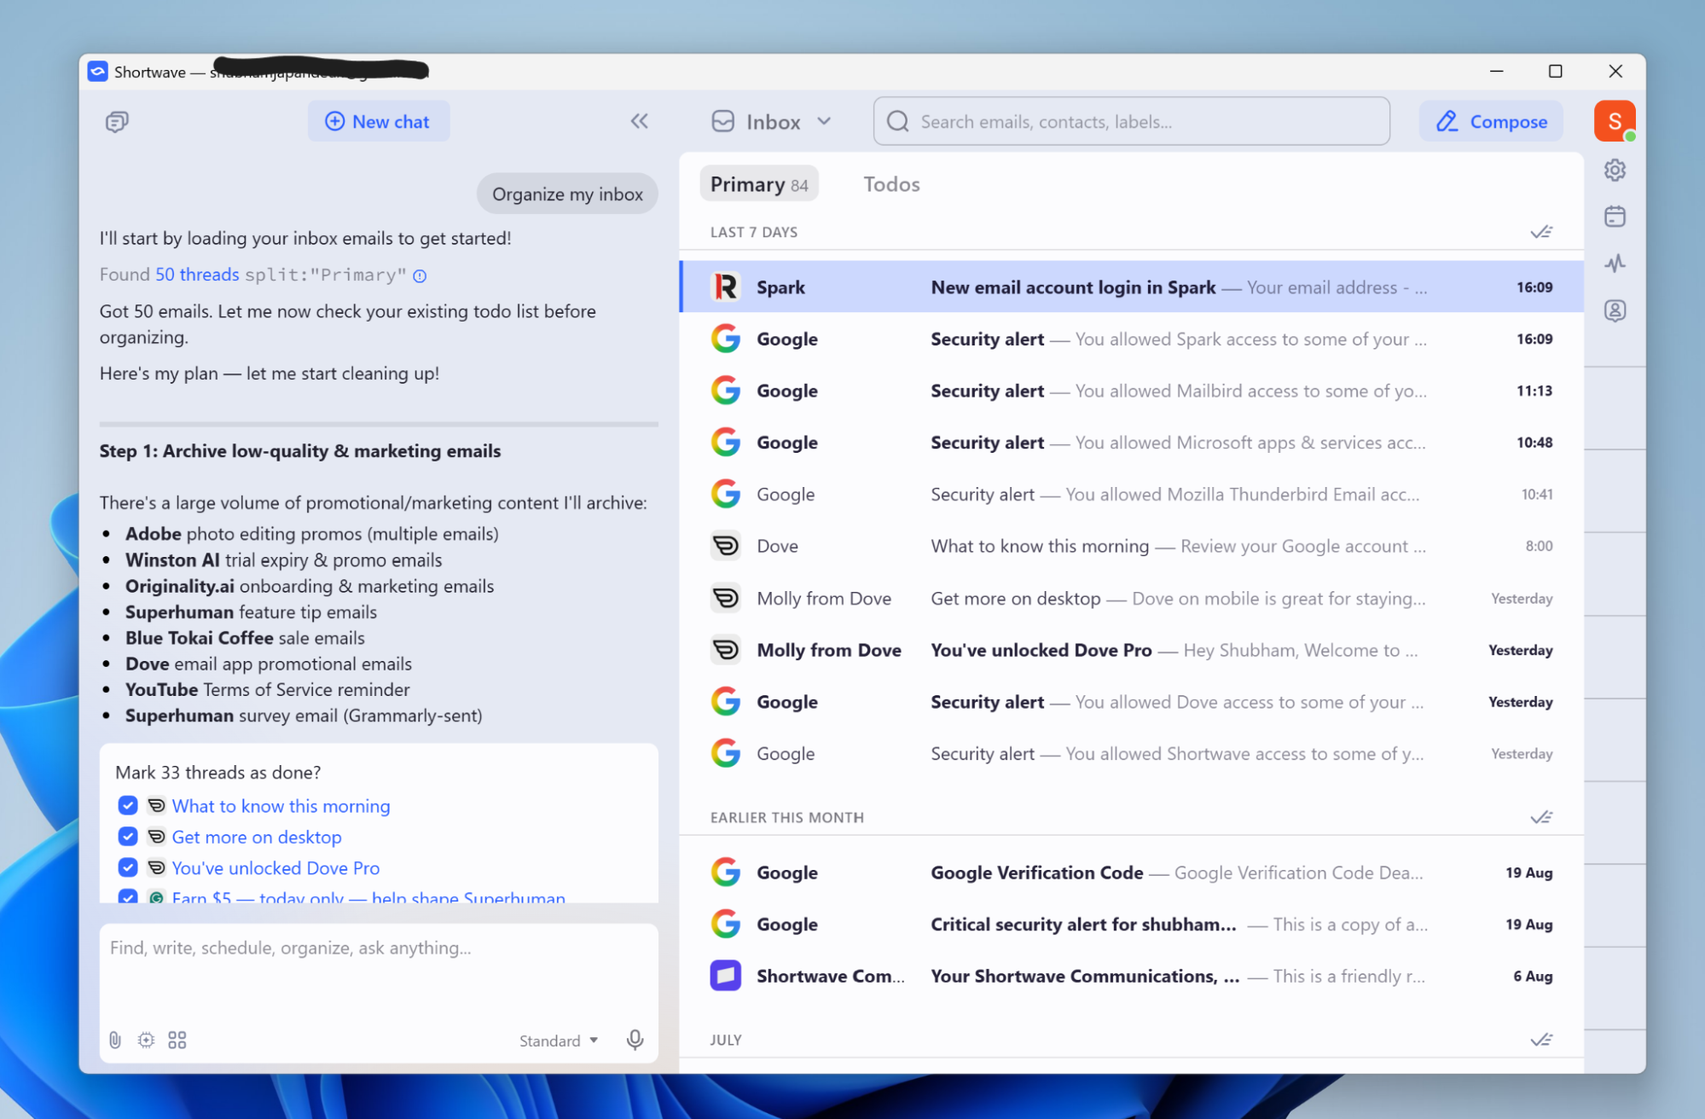Open Dove What to know this morning email
This screenshot has width=1705, height=1119.
click(1131, 546)
